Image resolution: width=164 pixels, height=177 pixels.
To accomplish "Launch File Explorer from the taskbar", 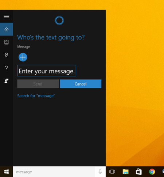I will point(126,172).
